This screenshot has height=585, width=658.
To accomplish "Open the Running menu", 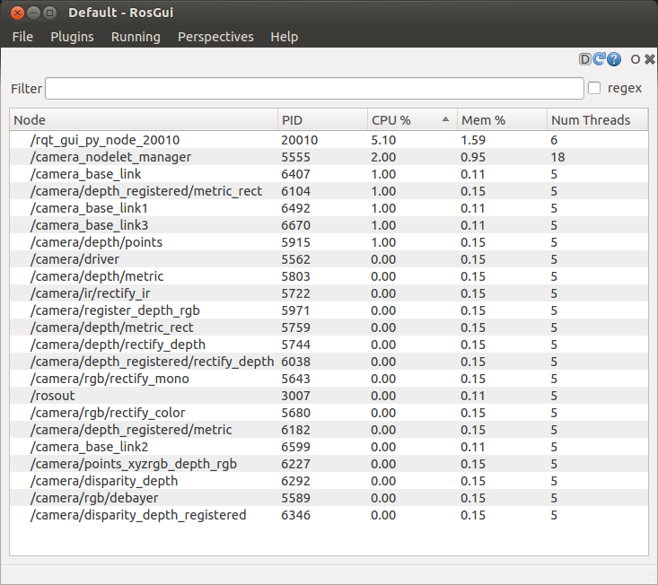I will 136,37.
